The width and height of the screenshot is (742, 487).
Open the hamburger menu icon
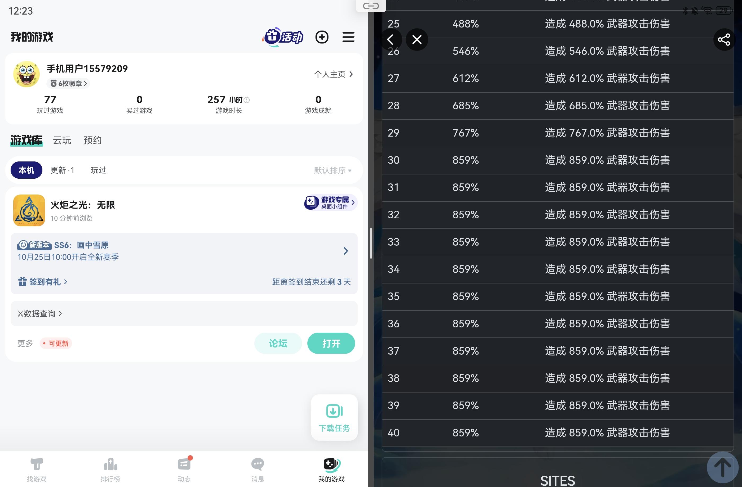point(348,37)
